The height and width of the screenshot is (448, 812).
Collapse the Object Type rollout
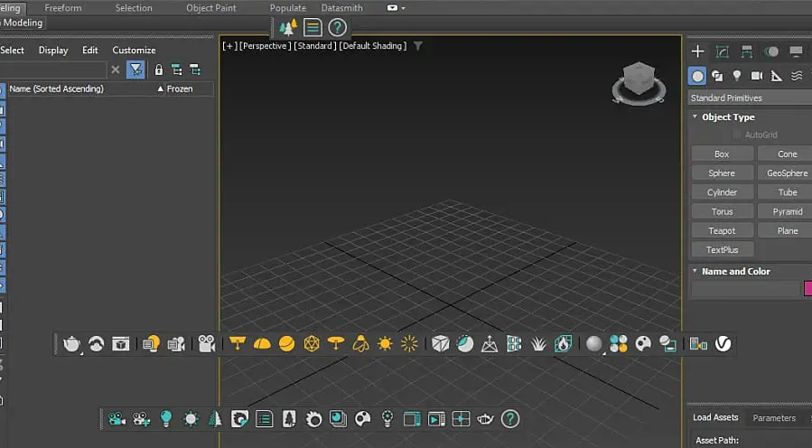coord(727,117)
